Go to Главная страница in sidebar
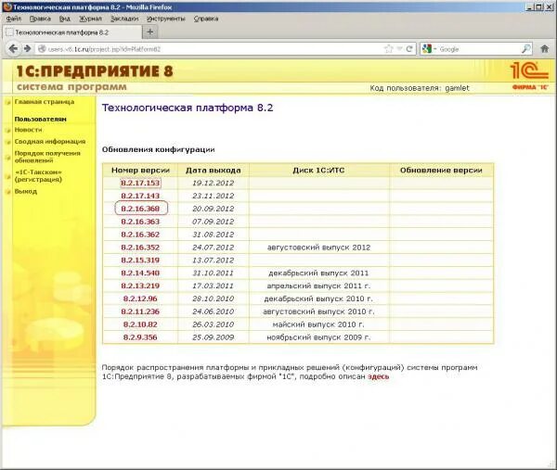557x470 pixels. (x=45, y=102)
